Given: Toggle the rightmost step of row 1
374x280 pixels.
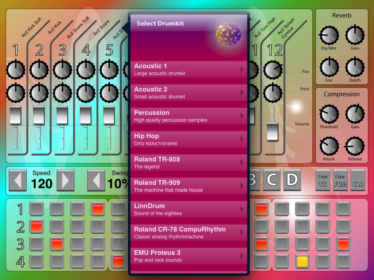Looking at the screenshot, I should pyautogui.click(x=343, y=209).
